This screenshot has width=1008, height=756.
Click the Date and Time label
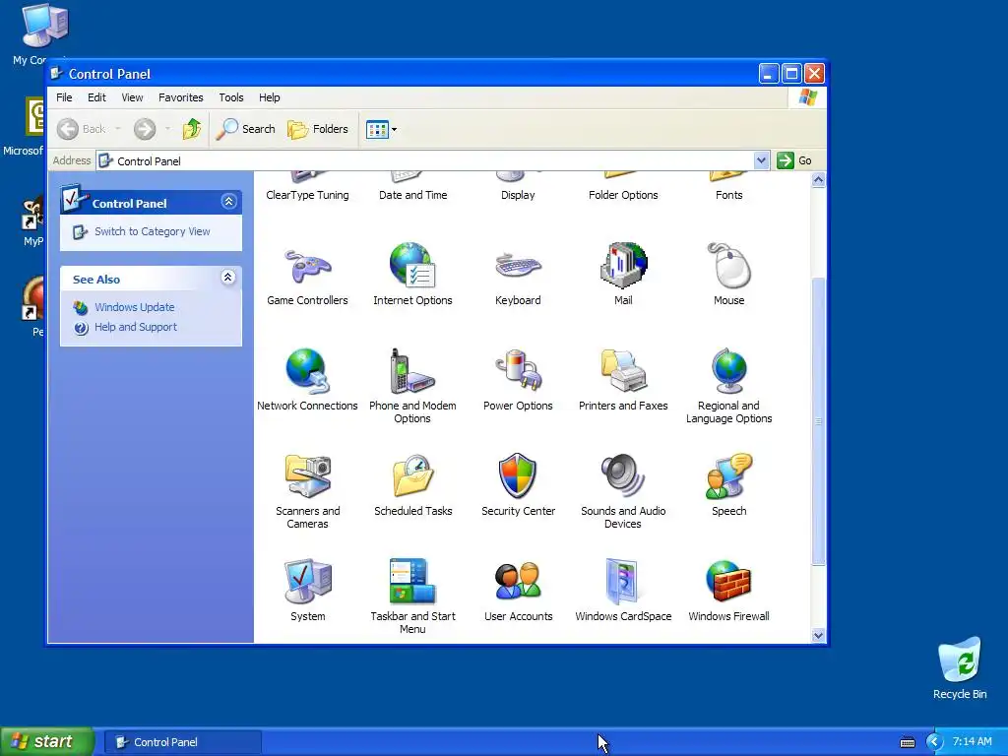[x=412, y=195]
